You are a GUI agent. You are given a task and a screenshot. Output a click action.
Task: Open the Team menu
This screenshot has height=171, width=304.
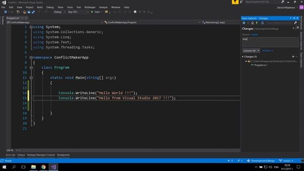click(60, 8)
